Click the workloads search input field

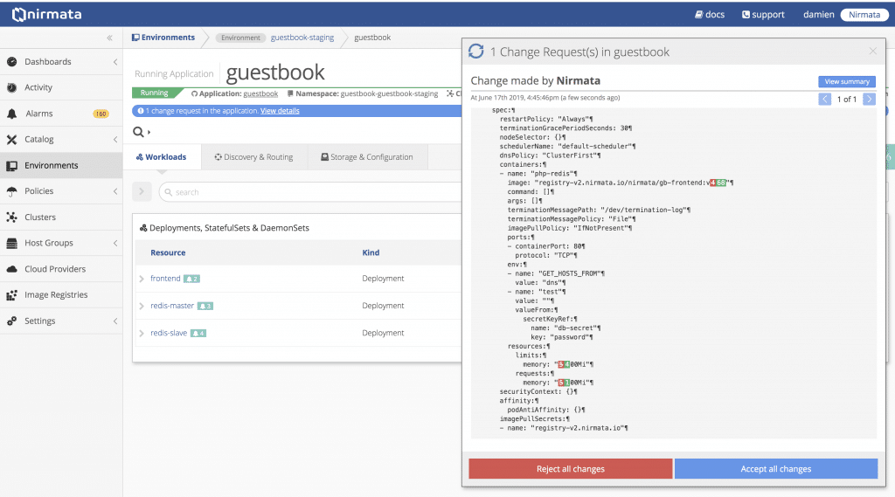(311, 191)
